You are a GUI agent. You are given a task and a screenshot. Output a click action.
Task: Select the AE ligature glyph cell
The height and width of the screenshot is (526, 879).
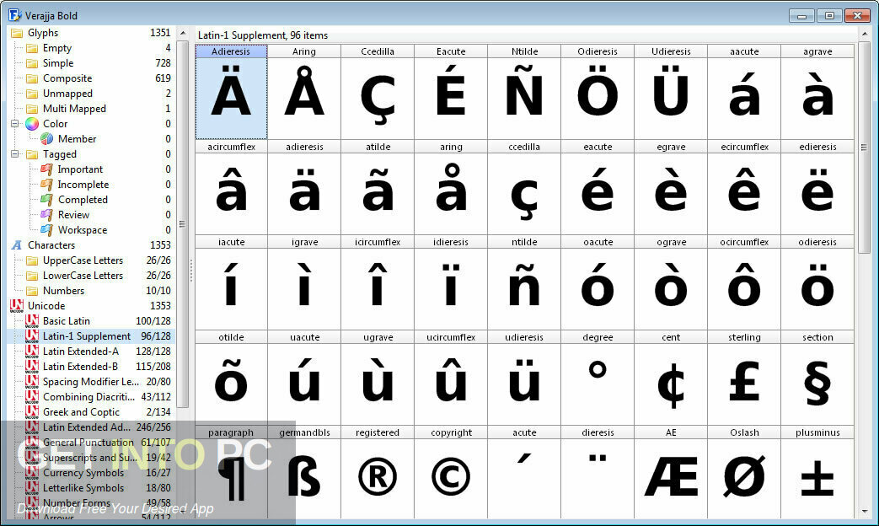point(671,473)
